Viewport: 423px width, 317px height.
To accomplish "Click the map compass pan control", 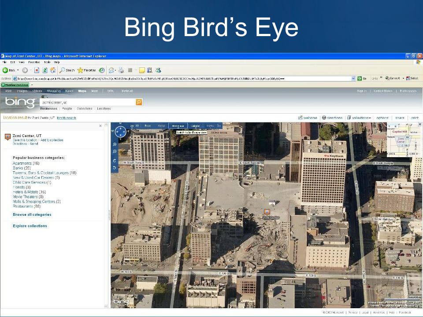I will [x=120, y=132].
